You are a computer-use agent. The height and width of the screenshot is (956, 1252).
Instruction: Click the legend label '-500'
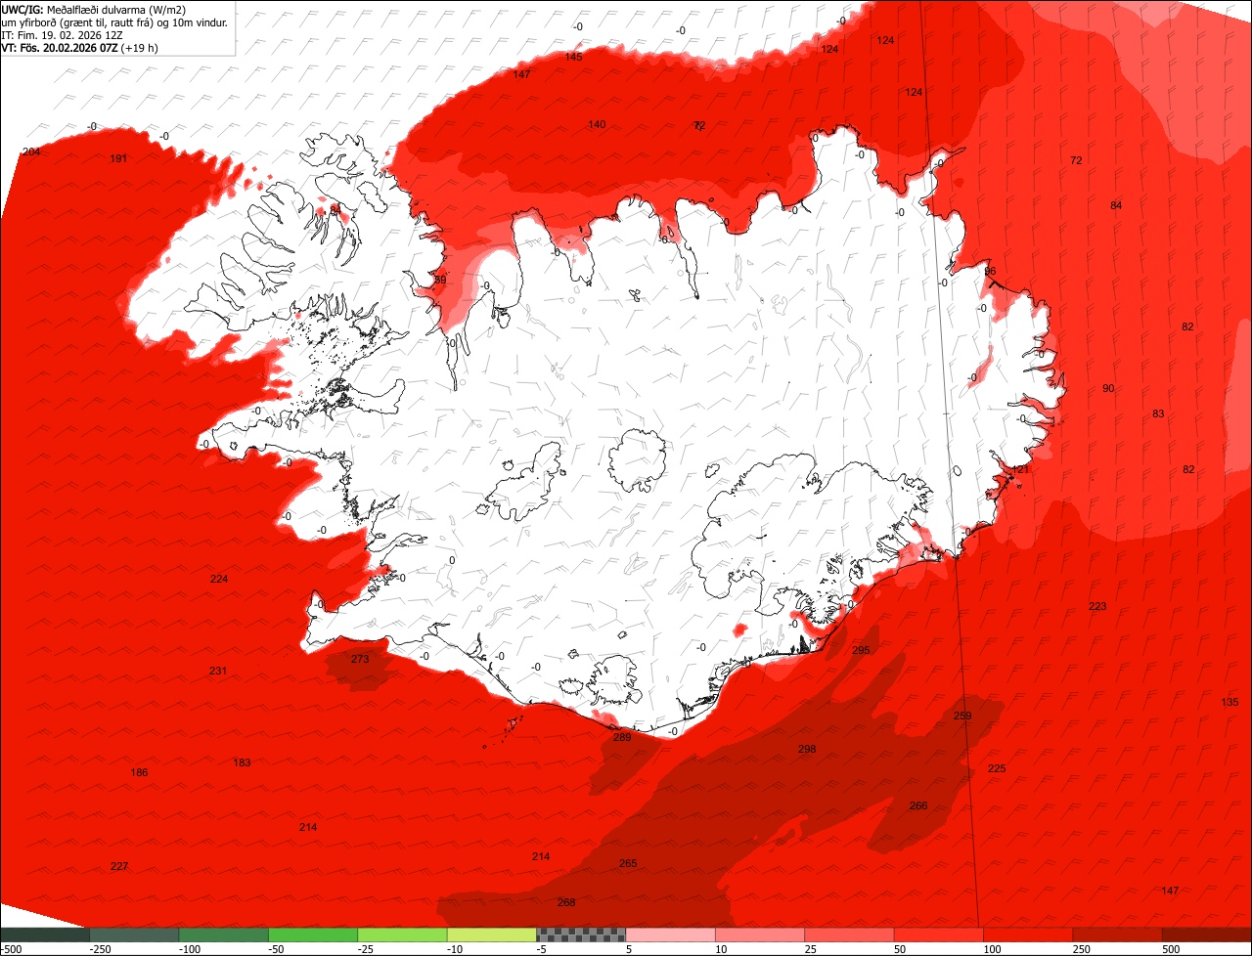pos(11,949)
